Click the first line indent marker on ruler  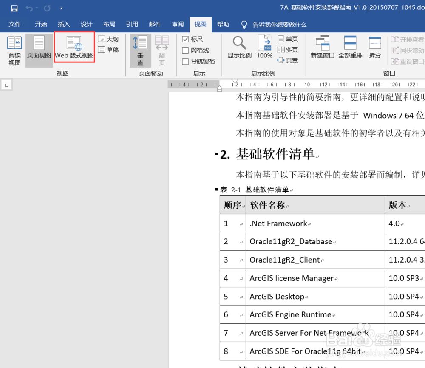pyautogui.click(x=235, y=81)
